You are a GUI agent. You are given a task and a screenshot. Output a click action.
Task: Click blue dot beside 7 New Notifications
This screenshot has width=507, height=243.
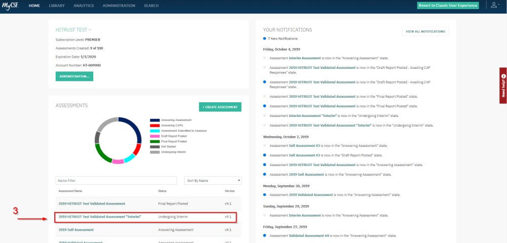click(265, 38)
